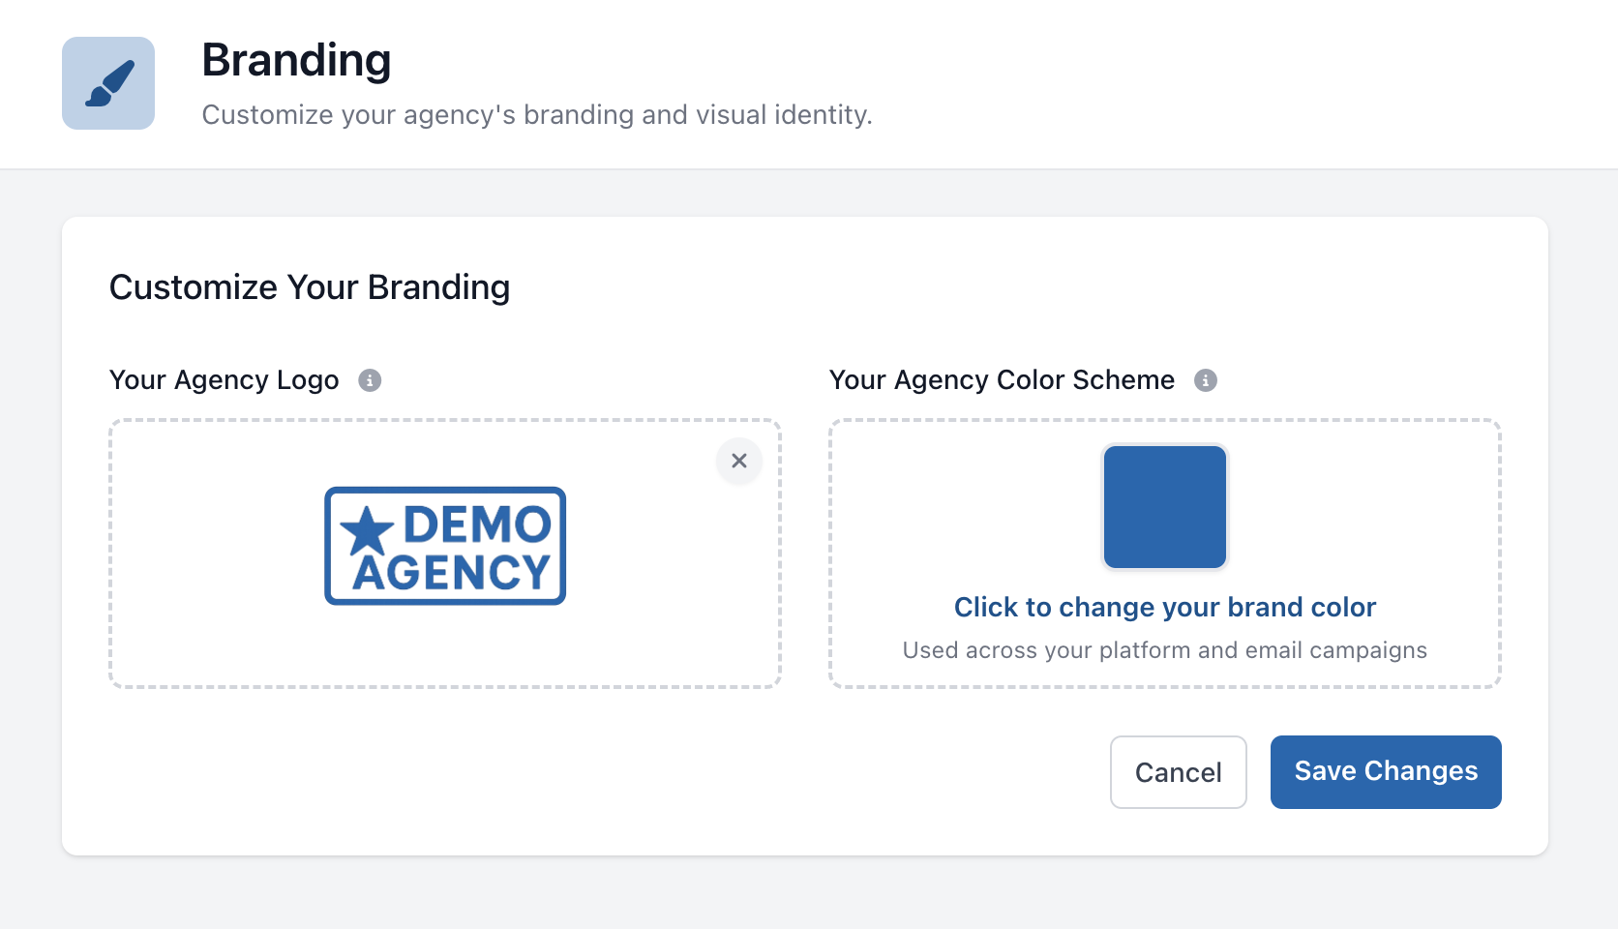Click empty space left of the logo in upload box

coord(213,552)
